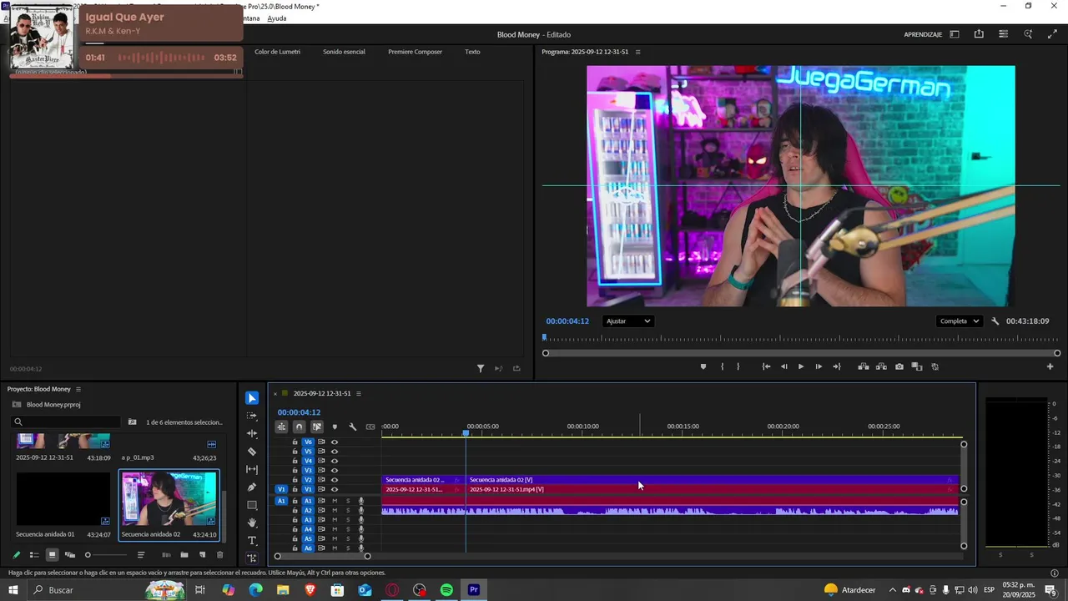Open the closed captions track options
This screenshot has height=601, width=1068.
(x=370, y=427)
